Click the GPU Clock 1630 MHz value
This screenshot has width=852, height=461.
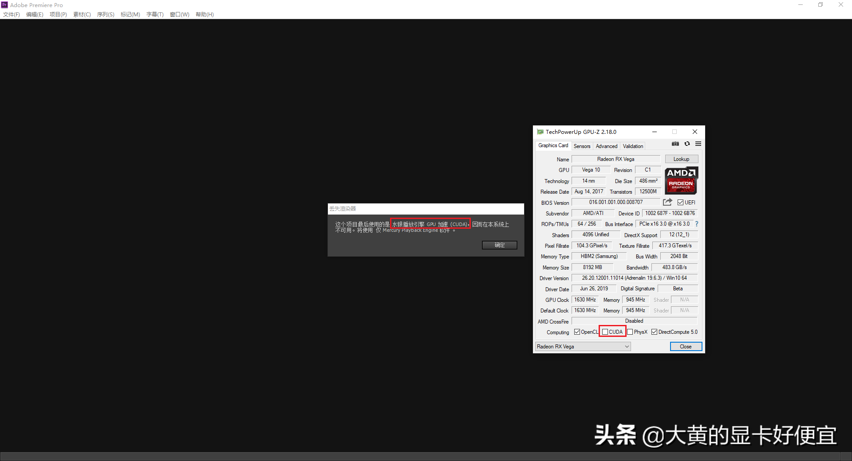[585, 300]
